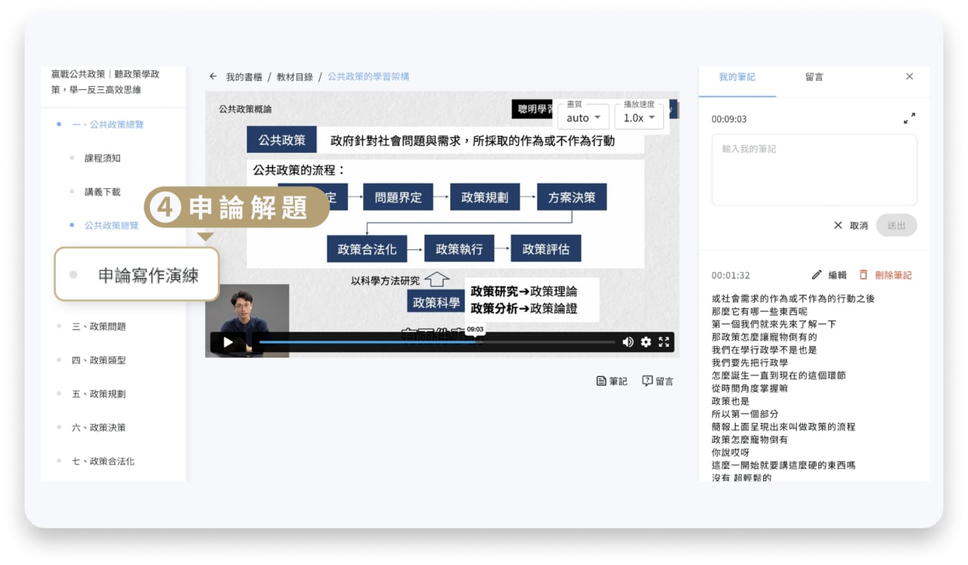Screen dimensions: 968x565
Task: Click the instructor video thumbnail
Action: coord(247,320)
